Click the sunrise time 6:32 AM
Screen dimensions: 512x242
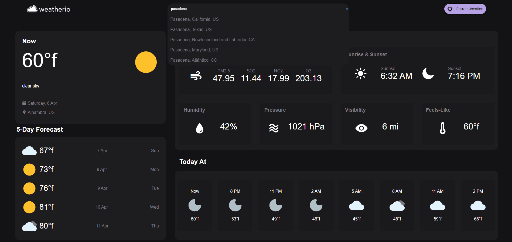(x=396, y=76)
